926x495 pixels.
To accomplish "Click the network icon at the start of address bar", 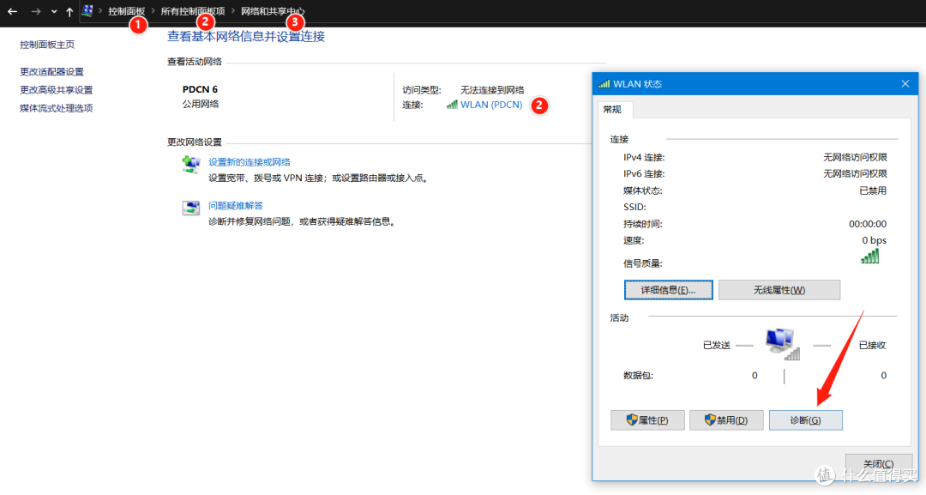I will tap(87, 11).
